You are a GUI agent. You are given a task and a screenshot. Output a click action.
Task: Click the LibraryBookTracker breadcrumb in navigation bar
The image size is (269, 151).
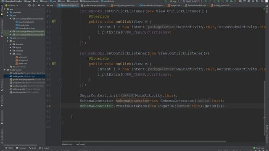pyautogui.click(x=12, y=1)
